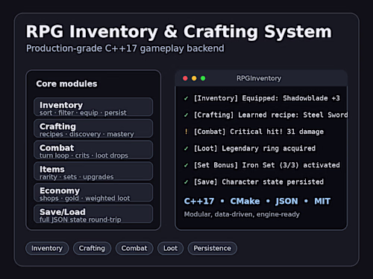The image size is (373, 279).
Task: Click the green maximize dot in RPGInventory window
Action: [203, 78]
